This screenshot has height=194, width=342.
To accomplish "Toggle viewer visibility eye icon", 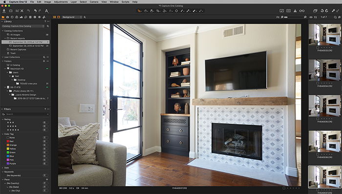I will tap(311, 17).
